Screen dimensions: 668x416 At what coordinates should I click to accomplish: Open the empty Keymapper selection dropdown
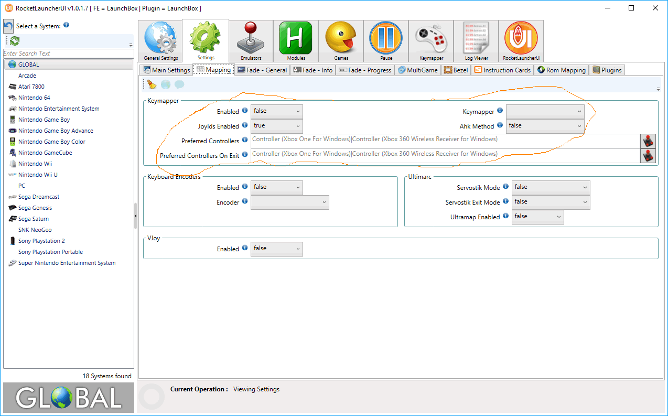coord(545,111)
